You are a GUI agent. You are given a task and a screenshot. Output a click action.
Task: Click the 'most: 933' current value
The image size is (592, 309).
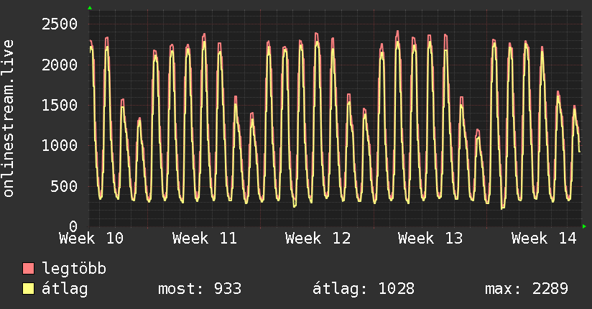200,289
